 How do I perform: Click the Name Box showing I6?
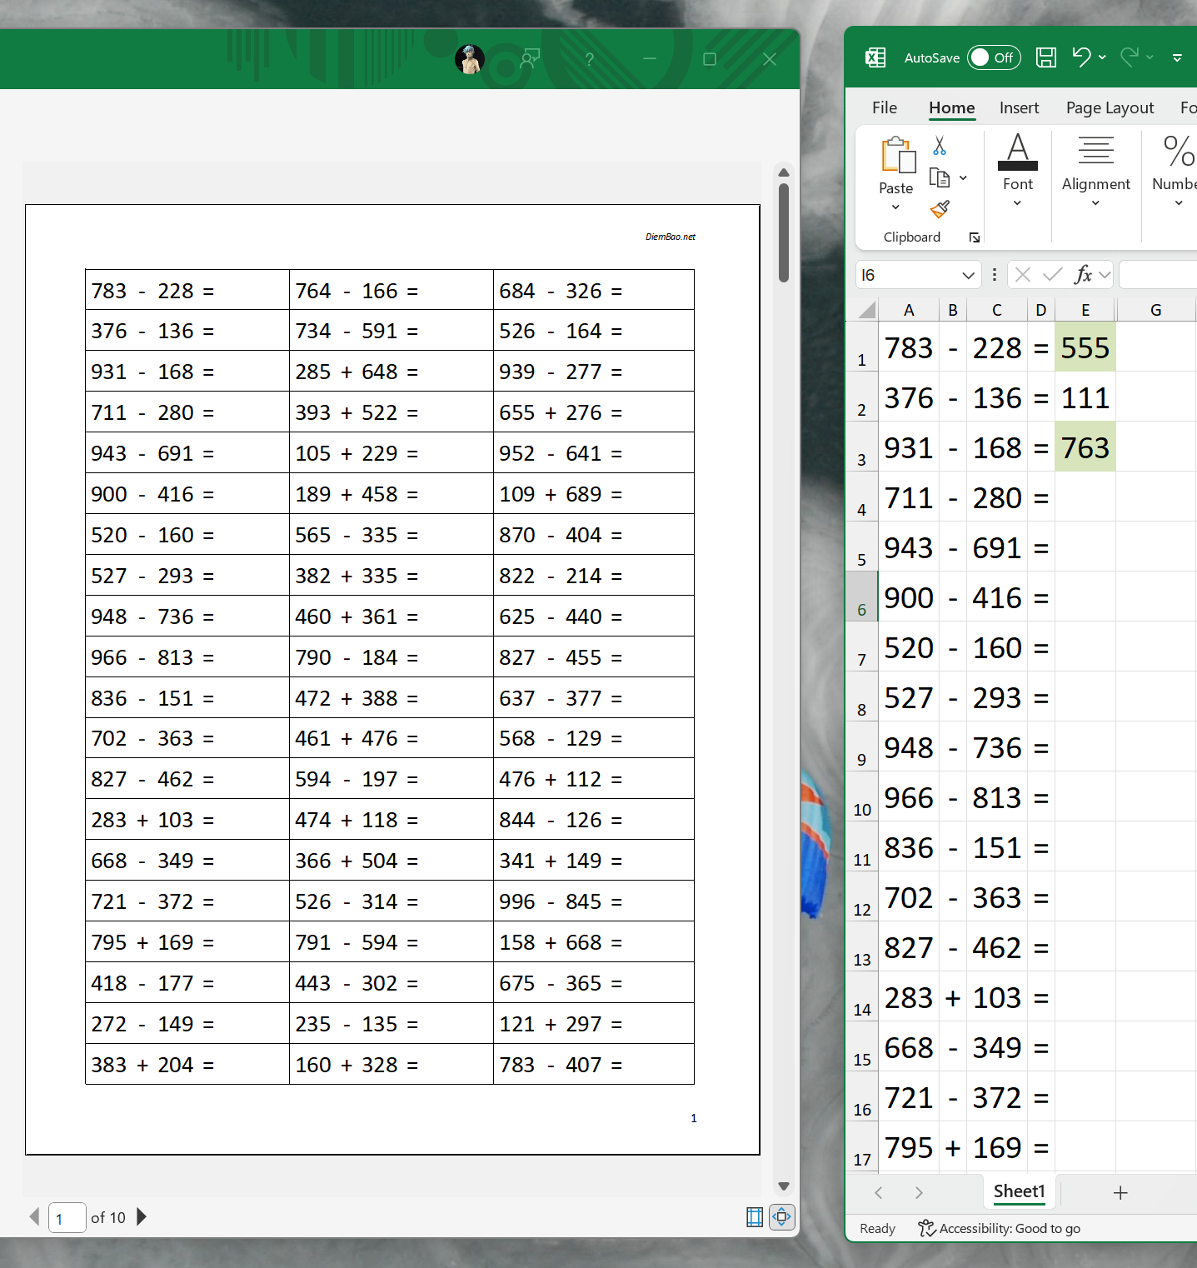pos(908,275)
